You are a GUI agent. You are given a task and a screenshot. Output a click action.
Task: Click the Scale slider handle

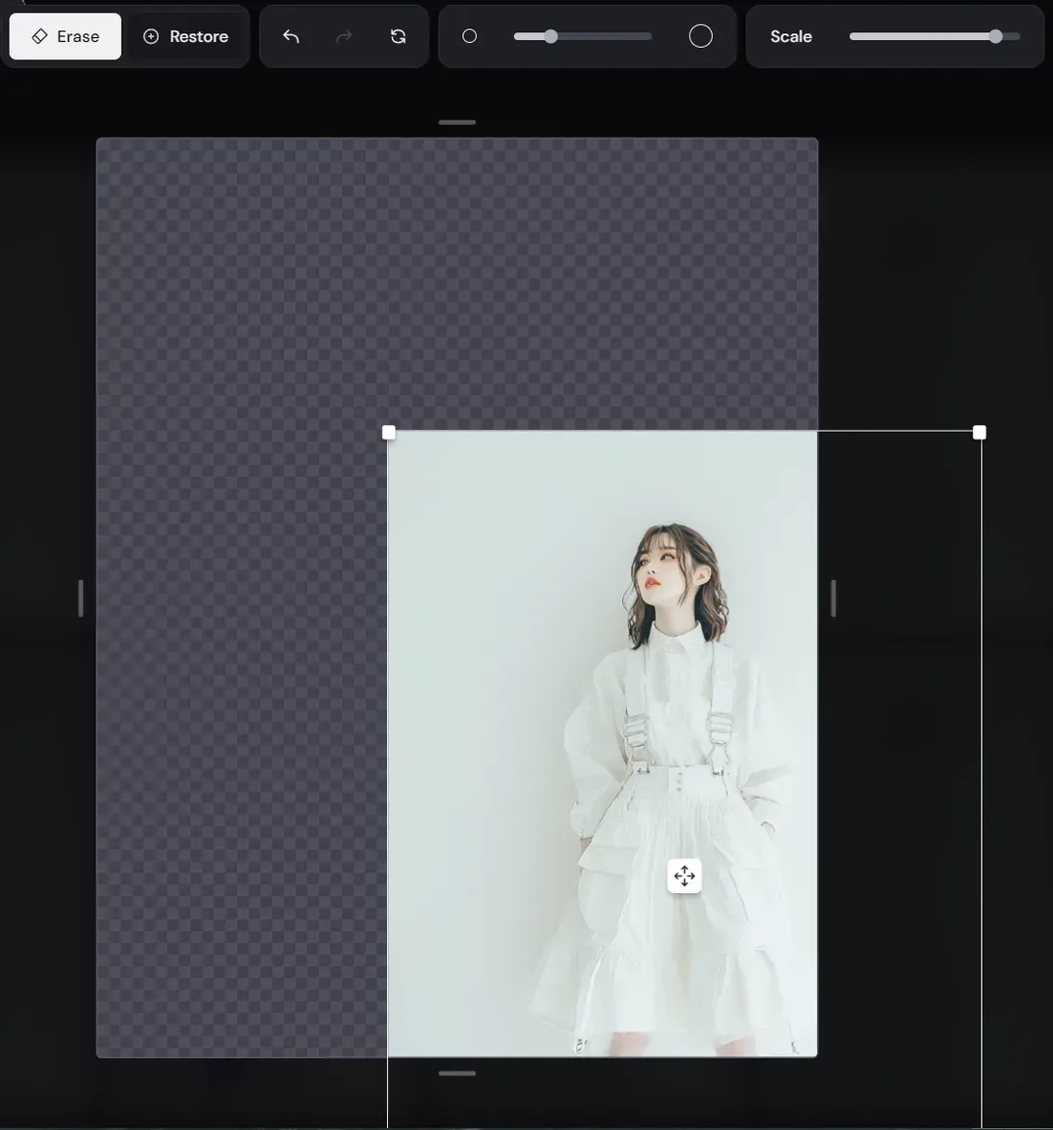(995, 36)
